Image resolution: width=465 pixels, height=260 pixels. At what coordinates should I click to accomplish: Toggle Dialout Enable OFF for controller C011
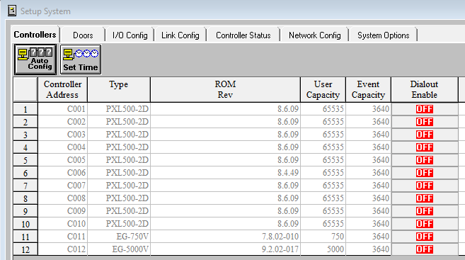[425, 237]
